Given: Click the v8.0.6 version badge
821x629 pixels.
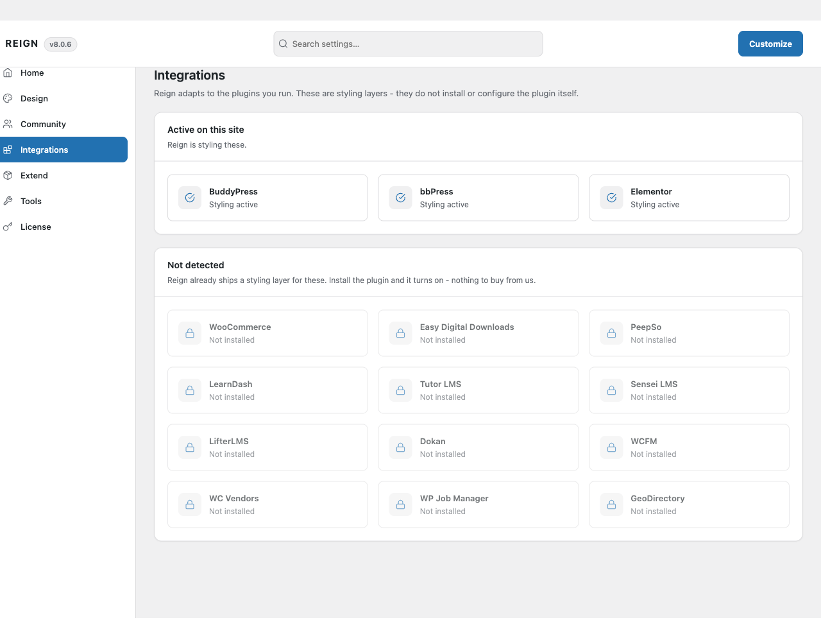Looking at the screenshot, I should [x=60, y=44].
